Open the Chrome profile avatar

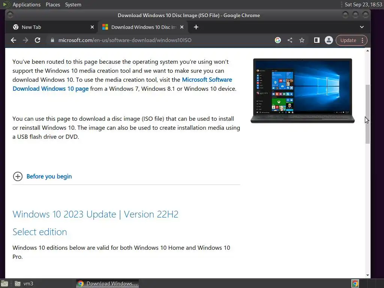click(328, 40)
